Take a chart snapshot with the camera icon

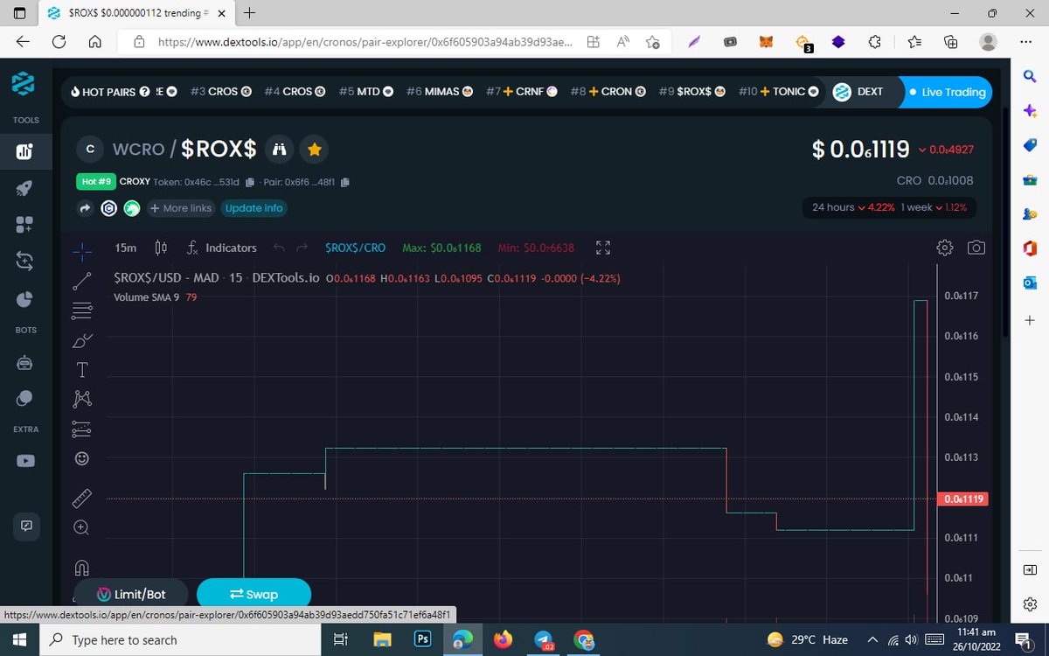click(x=976, y=248)
